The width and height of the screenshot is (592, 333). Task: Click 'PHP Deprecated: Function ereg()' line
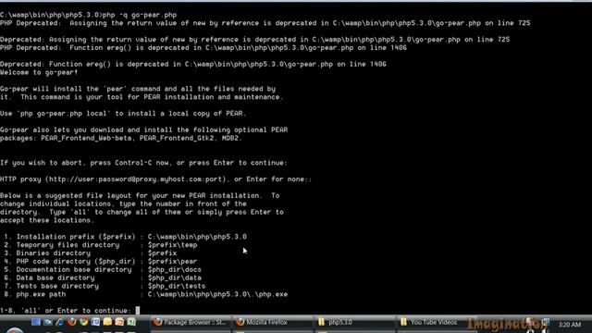pos(203,48)
